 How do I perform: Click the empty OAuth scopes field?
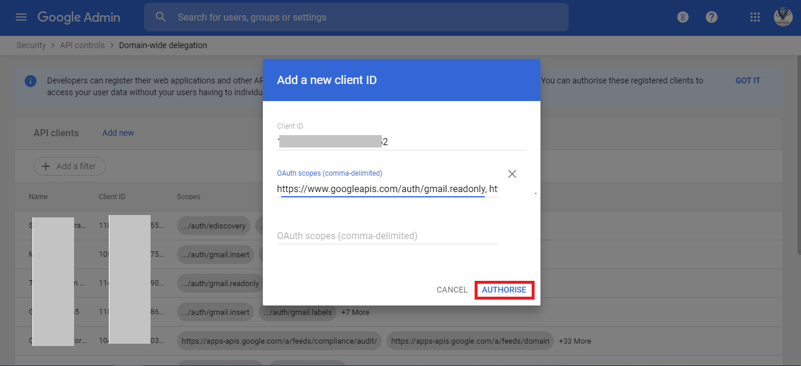pos(388,236)
